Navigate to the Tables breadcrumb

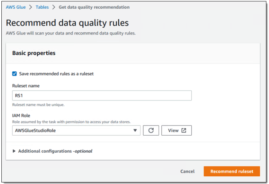(42, 7)
